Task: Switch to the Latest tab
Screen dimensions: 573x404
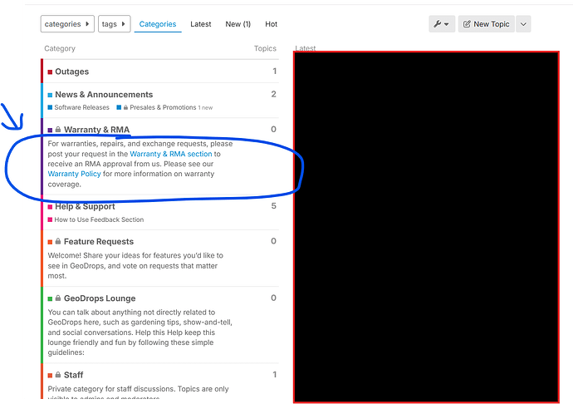Action: (201, 24)
